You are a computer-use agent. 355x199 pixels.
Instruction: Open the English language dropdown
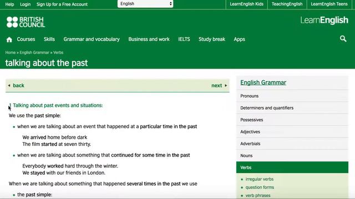[145, 4]
